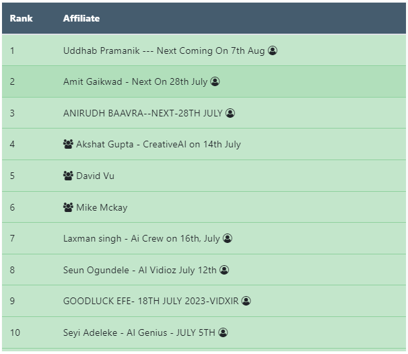Click the user icon beside Seyi Adeleke
Image resolution: width=408 pixels, height=354 pixels.
point(224,332)
